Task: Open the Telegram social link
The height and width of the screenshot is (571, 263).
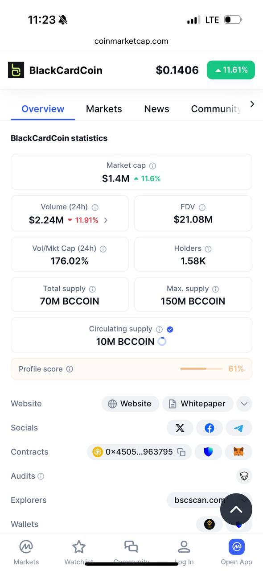Action: (239, 428)
